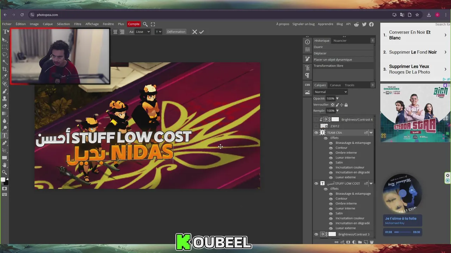The width and height of the screenshot is (451, 253).
Task: Hide the TEAM CRA layer
Action: pyautogui.click(x=316, y=133)
